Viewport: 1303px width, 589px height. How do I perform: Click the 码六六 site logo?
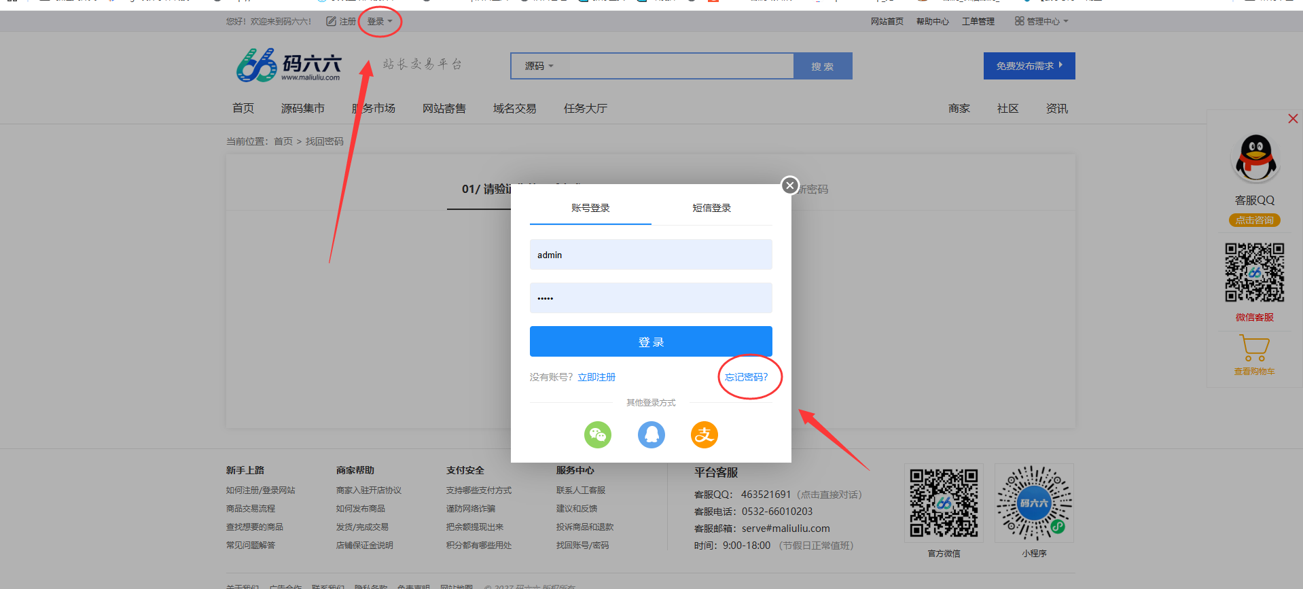pyautogui.click(x=288, y=65)
